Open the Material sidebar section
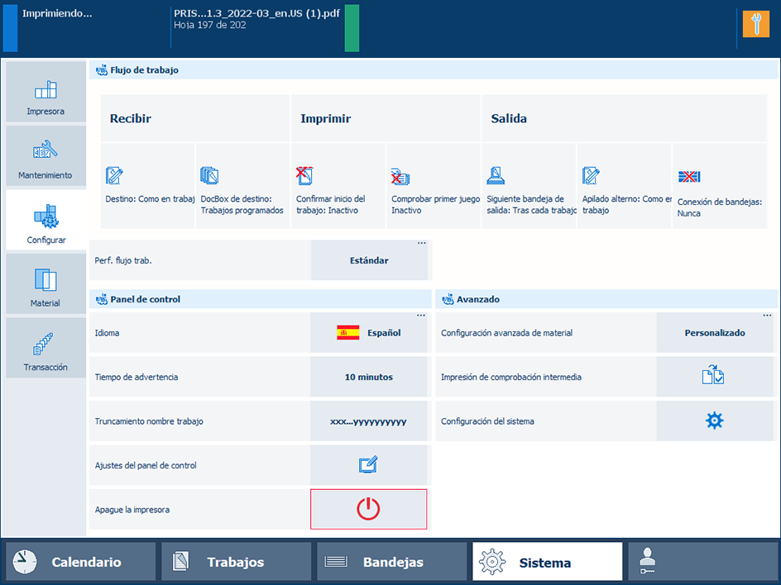Image resolution: width=781 pixels, height=585 pixels. point(46,283)
